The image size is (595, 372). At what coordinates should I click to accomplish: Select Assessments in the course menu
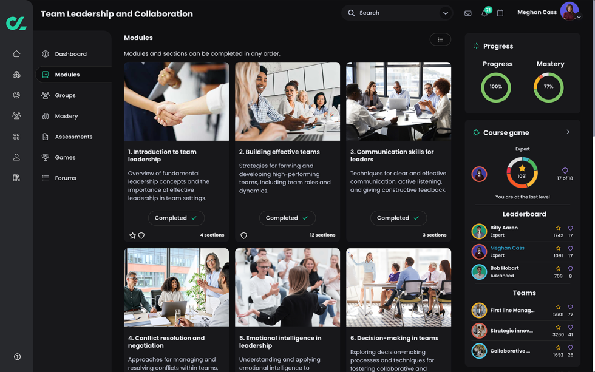click(73, 137)
